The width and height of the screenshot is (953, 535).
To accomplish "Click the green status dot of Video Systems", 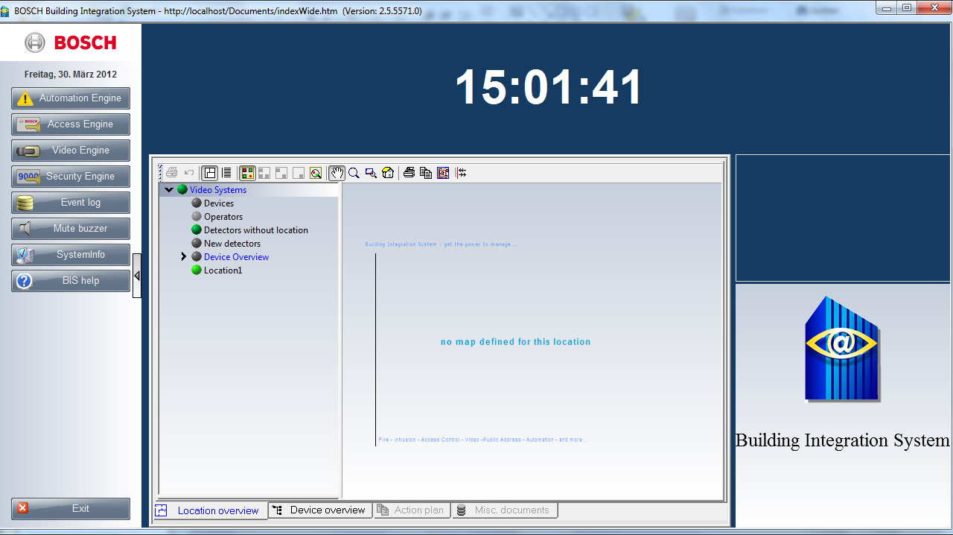I will tap(182, 190).
